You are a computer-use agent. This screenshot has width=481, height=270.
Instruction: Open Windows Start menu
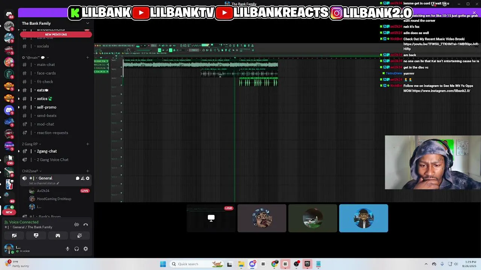pyautogui.click(x=163, y=264)
